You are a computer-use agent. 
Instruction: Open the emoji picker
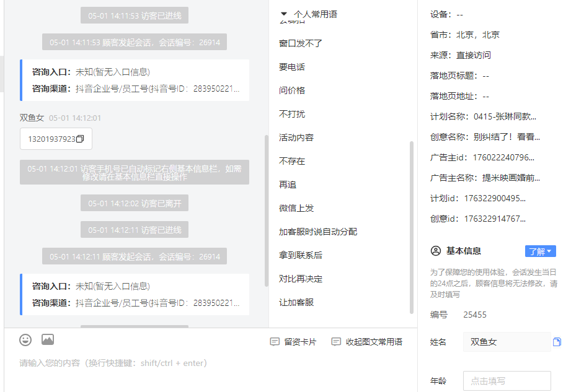(25, 340)
